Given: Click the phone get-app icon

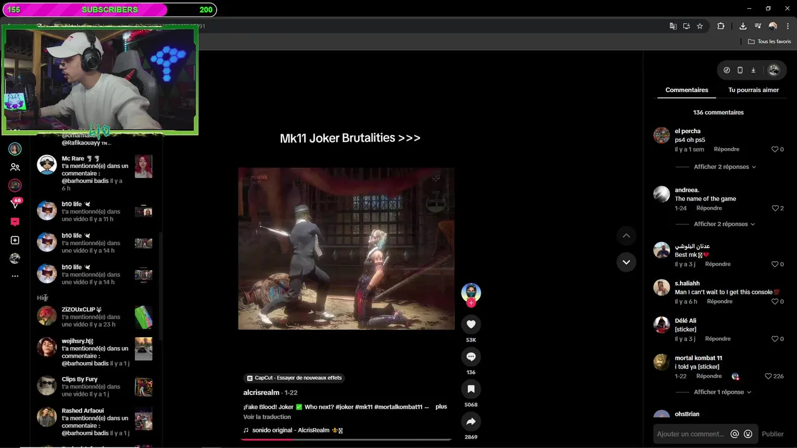Looking at the screenshot, I should pos(740,70).
